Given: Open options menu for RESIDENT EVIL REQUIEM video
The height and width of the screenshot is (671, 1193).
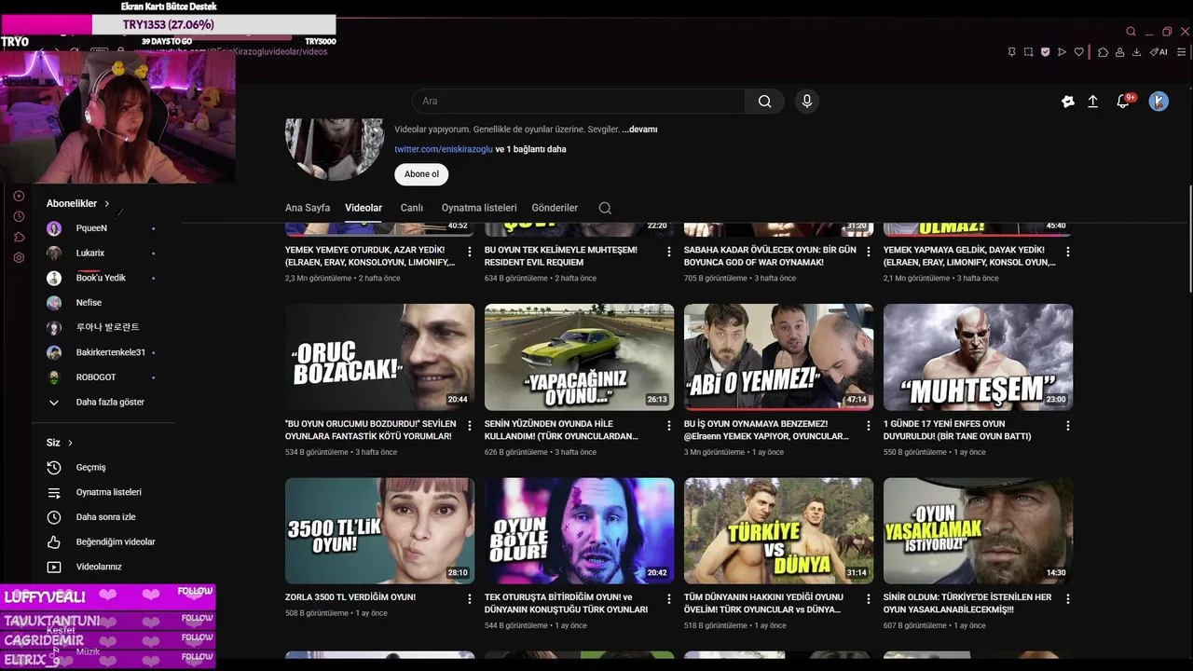Looking at the screenshot, I should click(x=668, y=252).
